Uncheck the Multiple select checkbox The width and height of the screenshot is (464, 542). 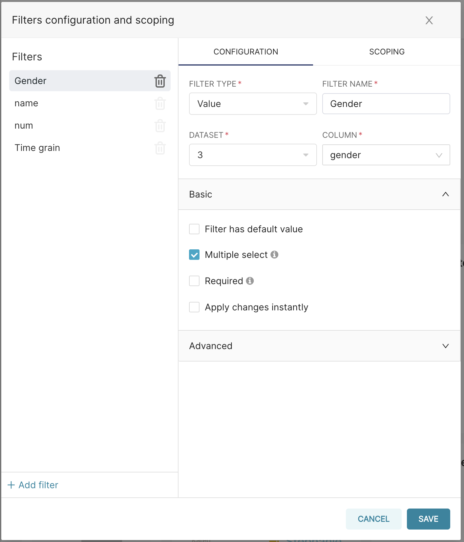coord(194,255)
